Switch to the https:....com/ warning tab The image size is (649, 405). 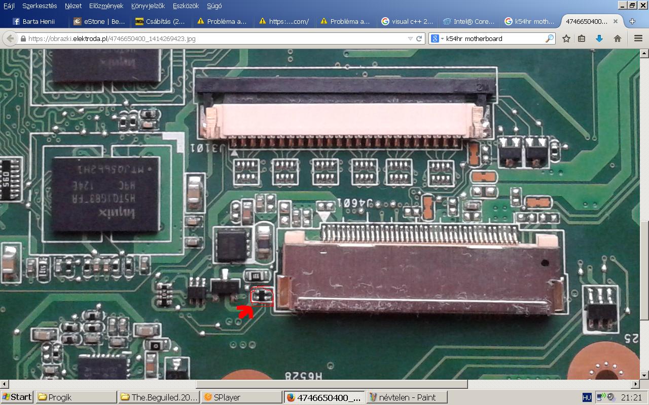point(284,21)
